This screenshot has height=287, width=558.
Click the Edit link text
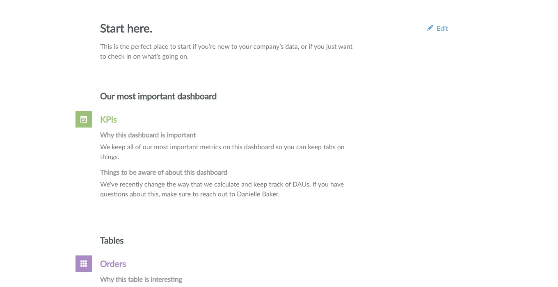tap(442, 28)
